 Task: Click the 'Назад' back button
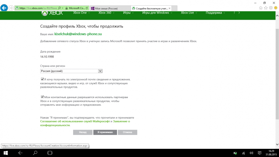(83, 132)
